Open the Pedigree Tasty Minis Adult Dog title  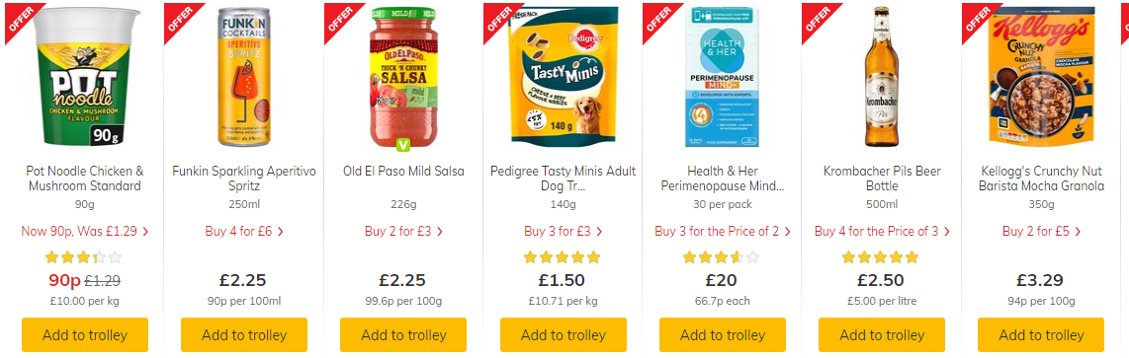click(x=564, y=179)
